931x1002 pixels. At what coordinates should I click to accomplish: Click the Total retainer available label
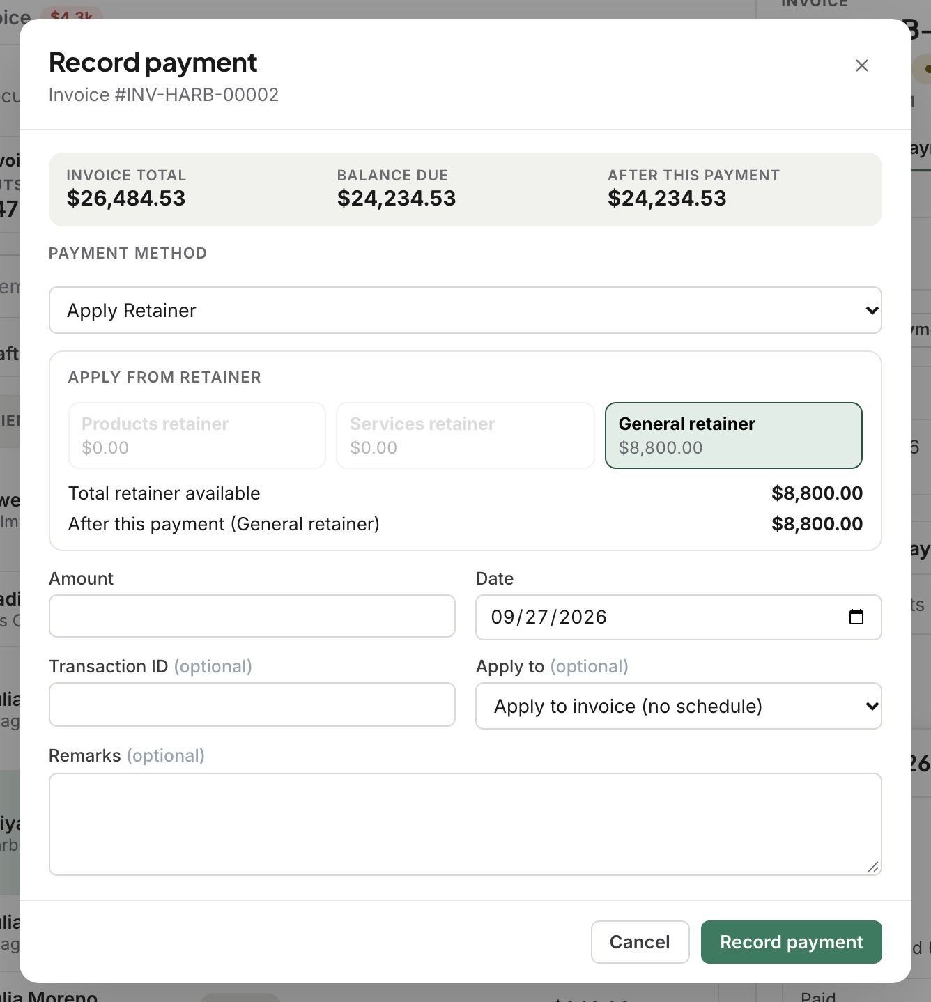click(x=164, y=493)
